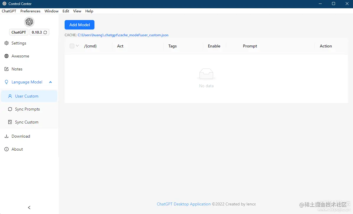Click the Sync Custom file icon
The height and width of the screenshot is (214, 353).
[x=10, y=122]
